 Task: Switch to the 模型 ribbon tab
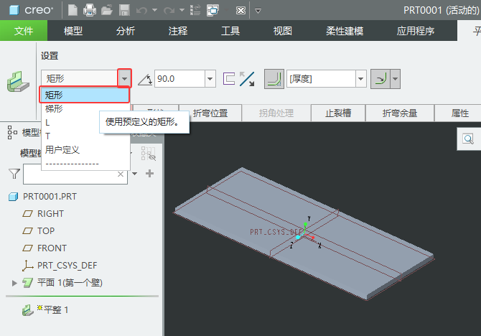point(73,31)
